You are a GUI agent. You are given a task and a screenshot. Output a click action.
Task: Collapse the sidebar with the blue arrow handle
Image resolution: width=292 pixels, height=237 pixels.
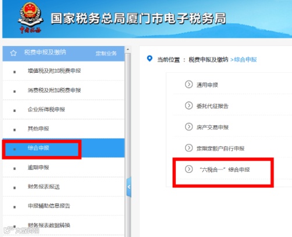click(129, 187)
